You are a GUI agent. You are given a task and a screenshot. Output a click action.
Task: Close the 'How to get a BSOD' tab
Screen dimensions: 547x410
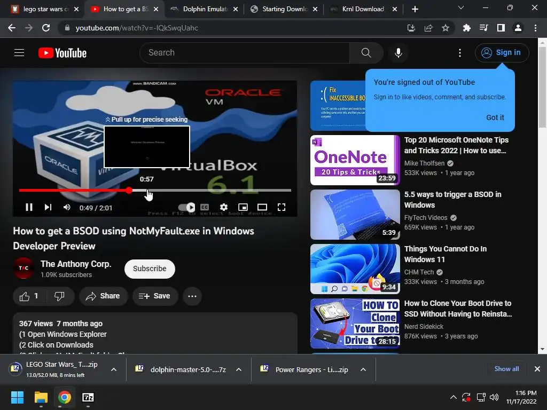(156, 9)
